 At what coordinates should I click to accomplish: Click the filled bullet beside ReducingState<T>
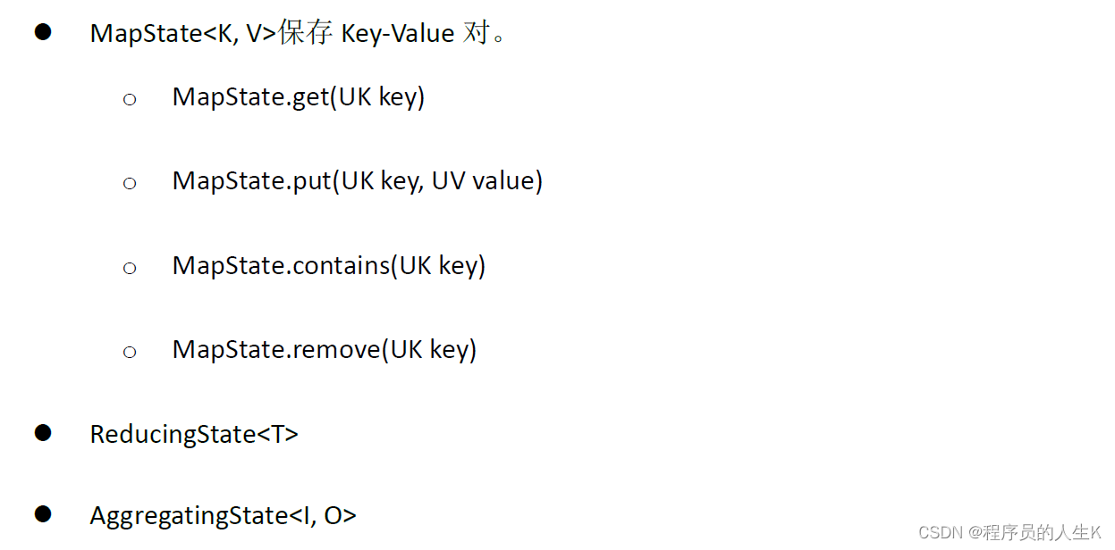point(43,433)
